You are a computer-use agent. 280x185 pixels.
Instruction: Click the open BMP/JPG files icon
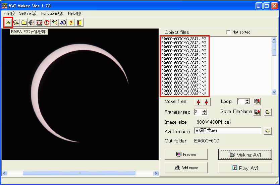(8, 23)
